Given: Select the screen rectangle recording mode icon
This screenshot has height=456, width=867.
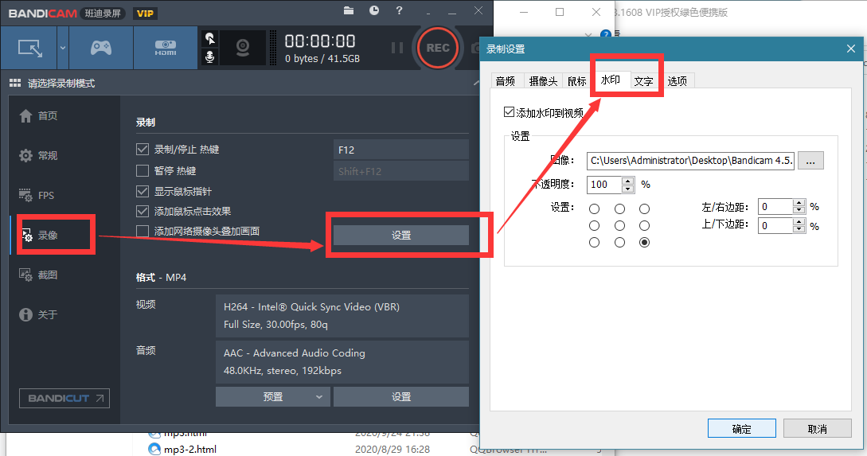Looking at the screenshot, I should tap(29, 48).
